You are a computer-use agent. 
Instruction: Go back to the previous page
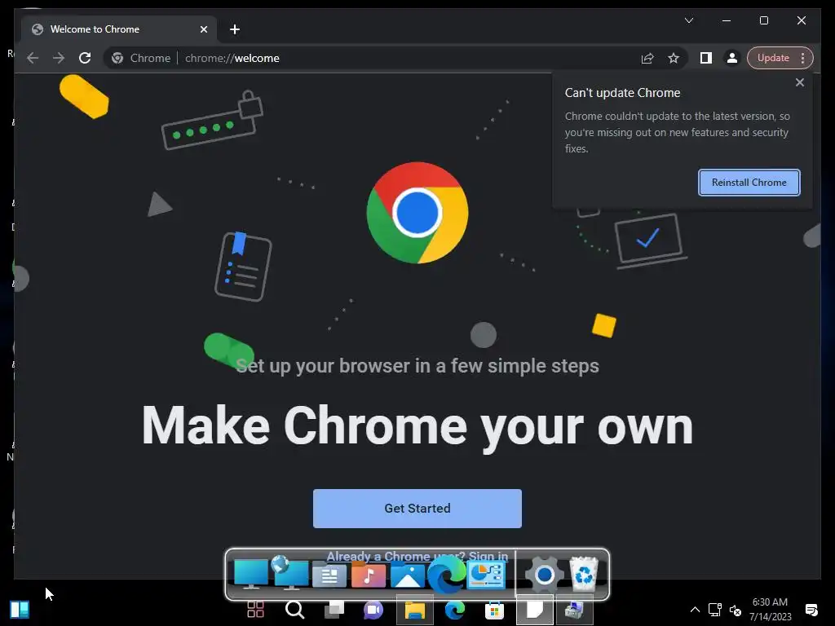coord(33,58)
